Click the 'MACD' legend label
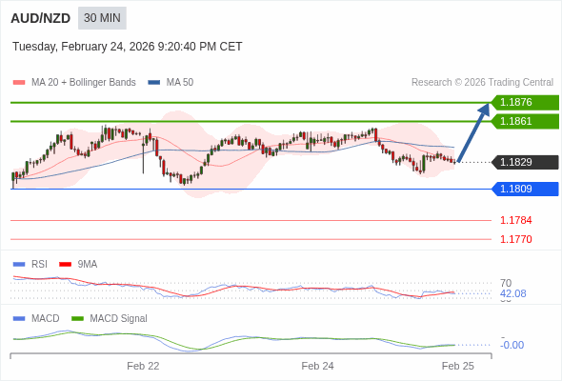 (45, 319)
